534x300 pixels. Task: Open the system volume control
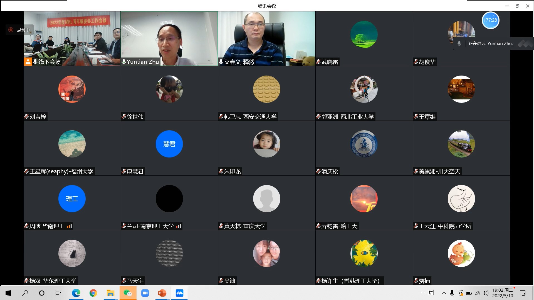click(486, 293)
